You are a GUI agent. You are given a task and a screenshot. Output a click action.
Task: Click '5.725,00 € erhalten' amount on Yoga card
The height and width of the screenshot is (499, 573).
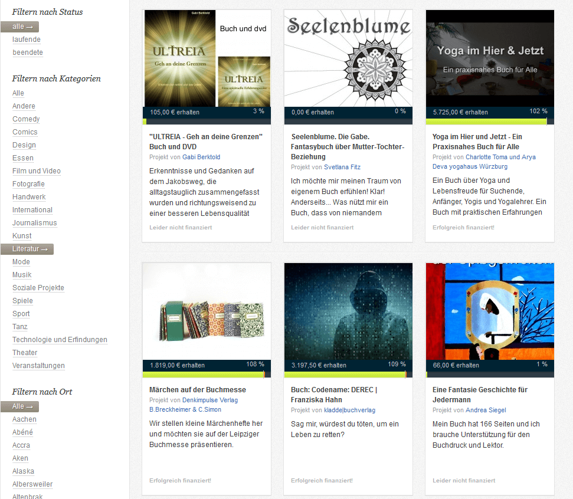(460, 112)
